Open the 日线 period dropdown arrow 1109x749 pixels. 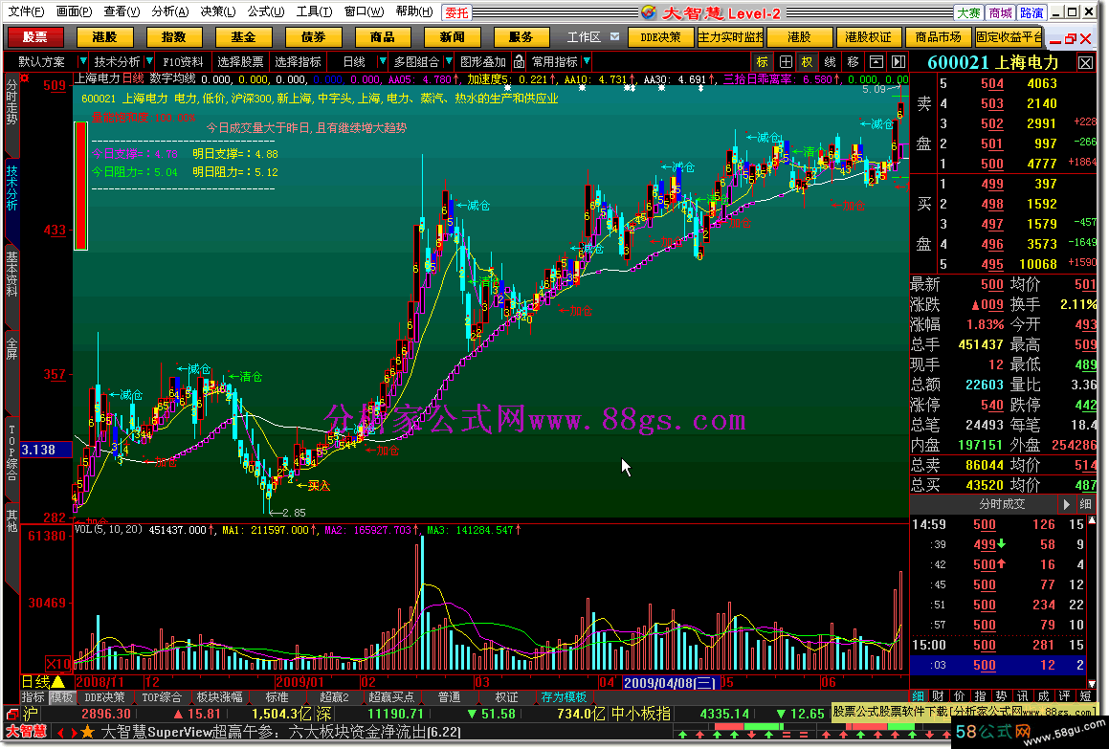(383, 61)
